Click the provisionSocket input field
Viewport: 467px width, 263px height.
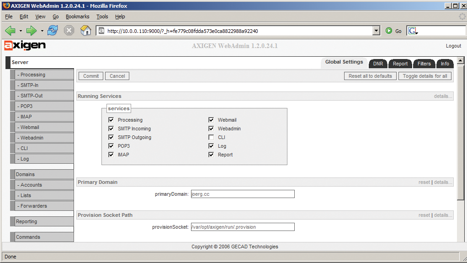[x=243, y=227]
